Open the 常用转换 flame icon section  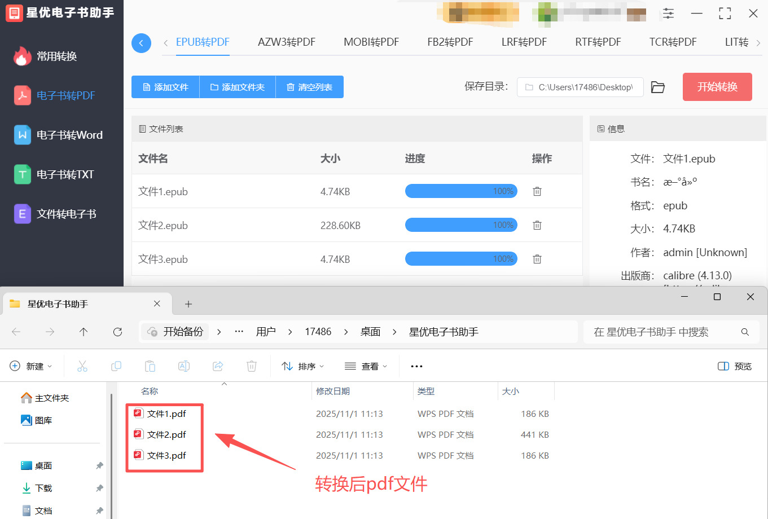click(22, 56)
